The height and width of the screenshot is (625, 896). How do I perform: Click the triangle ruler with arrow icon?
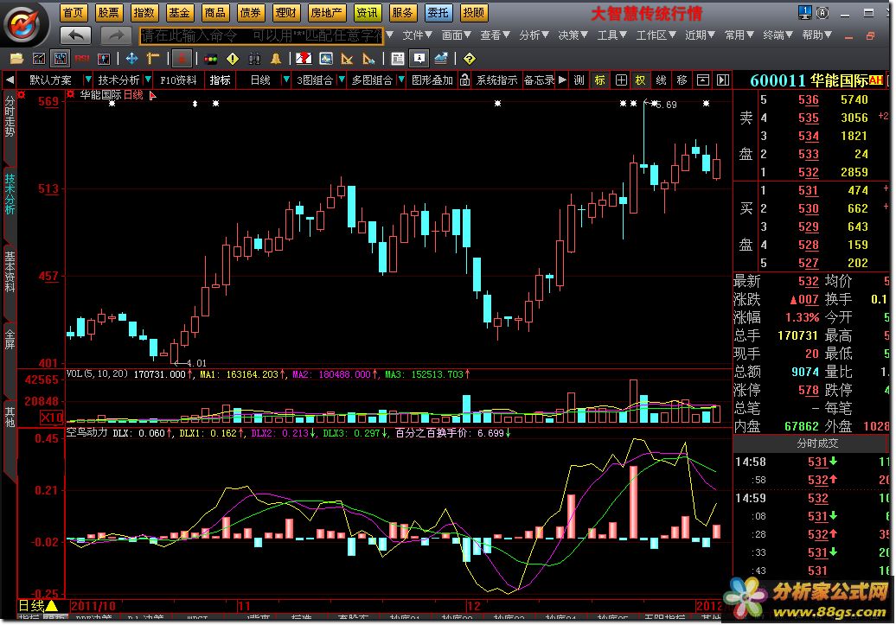368,58
